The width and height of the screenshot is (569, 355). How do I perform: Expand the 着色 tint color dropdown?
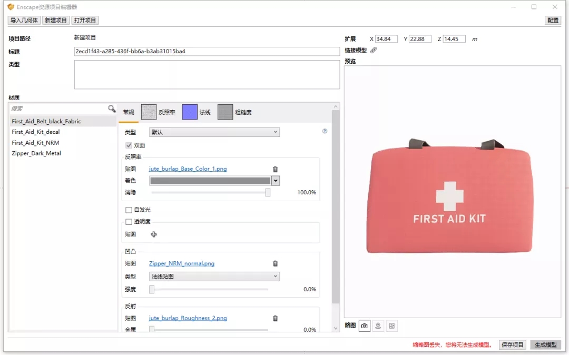276,181
